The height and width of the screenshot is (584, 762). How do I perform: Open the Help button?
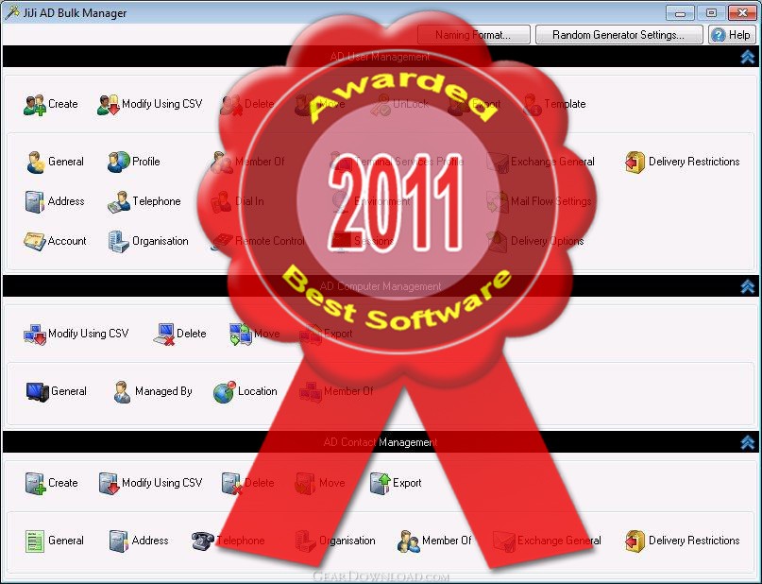(732, 35)
